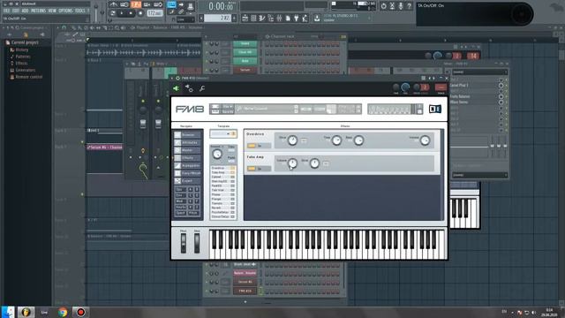Open Mixer output routing dropdown at bottom

click(479, 175)
